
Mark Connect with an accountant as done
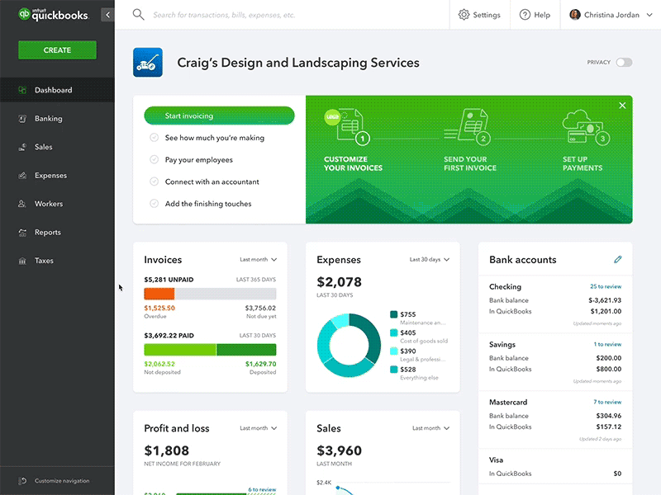click(153, 181)
